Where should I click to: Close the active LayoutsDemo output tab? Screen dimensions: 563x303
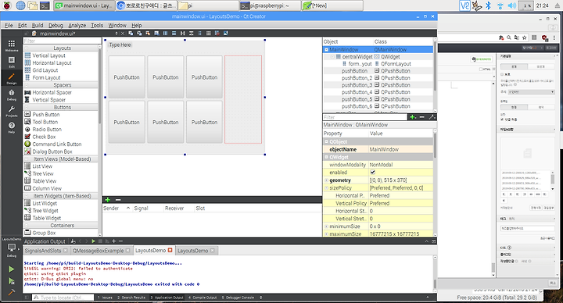tap(170, 251)
